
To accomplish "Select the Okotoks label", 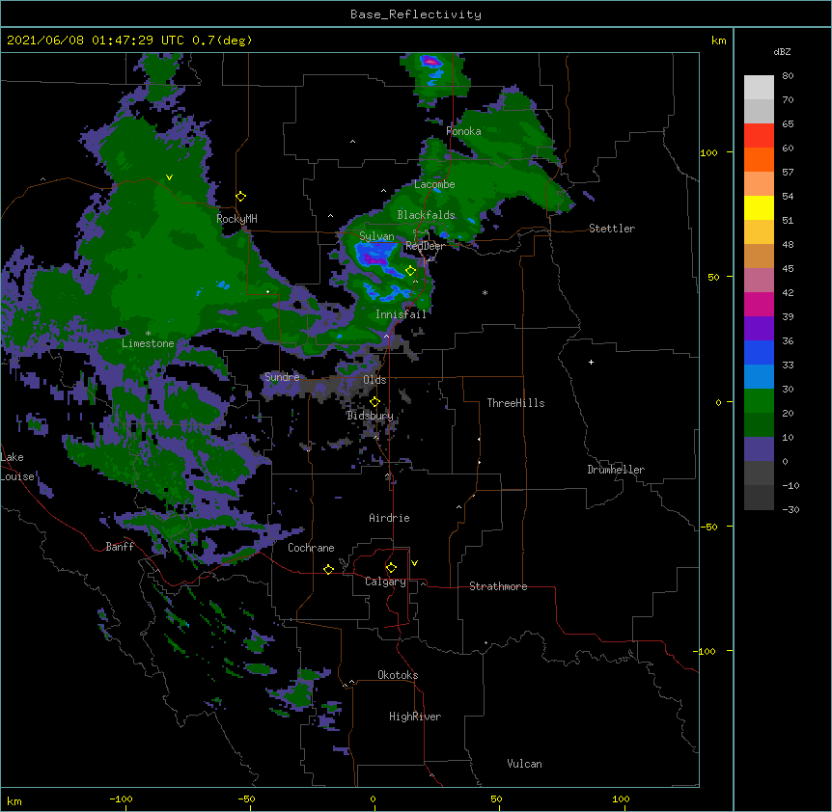I will click(398, 675).
